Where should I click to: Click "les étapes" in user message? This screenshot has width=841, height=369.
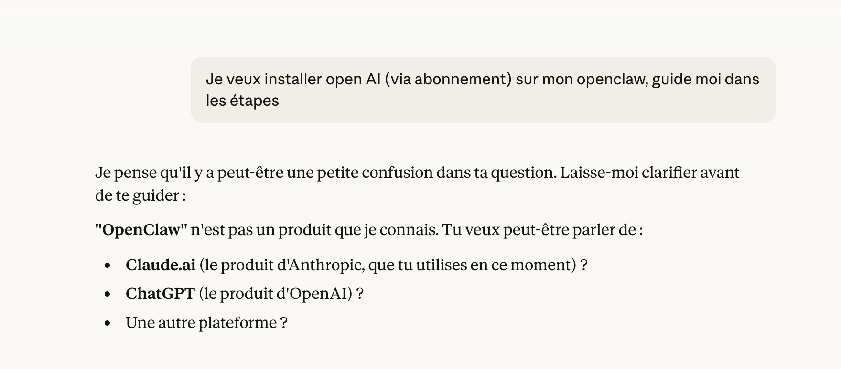[242, 101]
